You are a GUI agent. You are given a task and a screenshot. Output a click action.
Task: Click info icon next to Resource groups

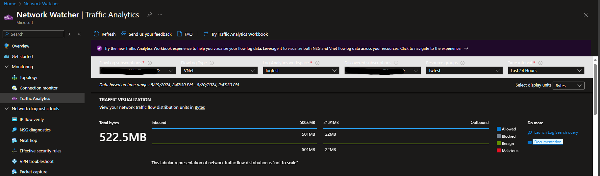463,63
